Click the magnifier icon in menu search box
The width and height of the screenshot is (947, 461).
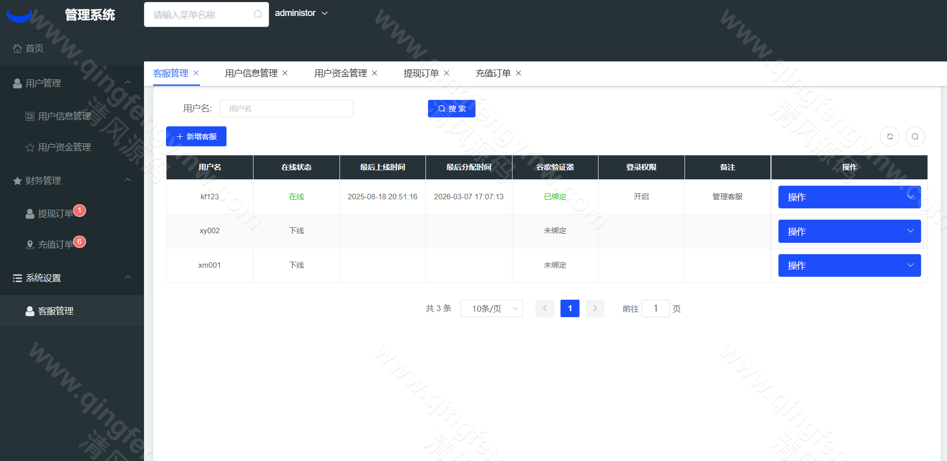[258, 14]
